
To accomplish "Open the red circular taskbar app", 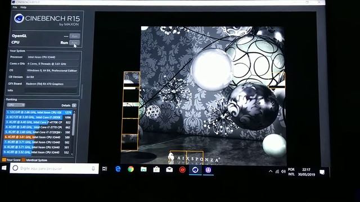I will [182, 169].
